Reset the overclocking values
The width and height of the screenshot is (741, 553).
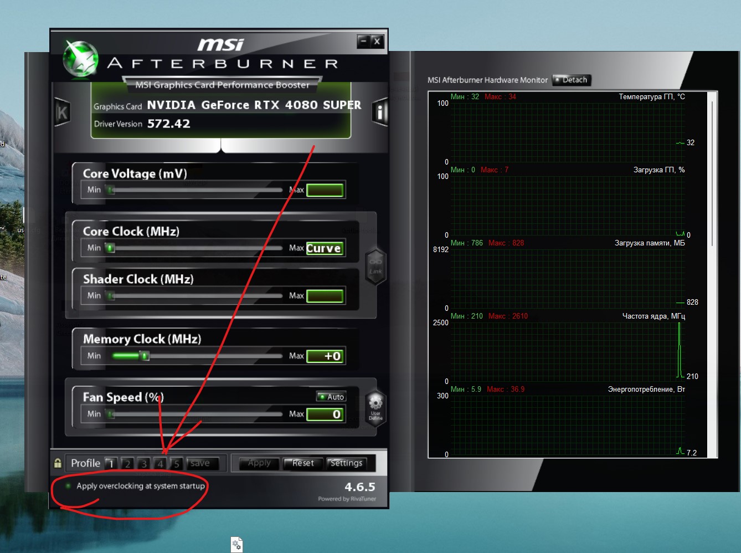click(303, 463)
